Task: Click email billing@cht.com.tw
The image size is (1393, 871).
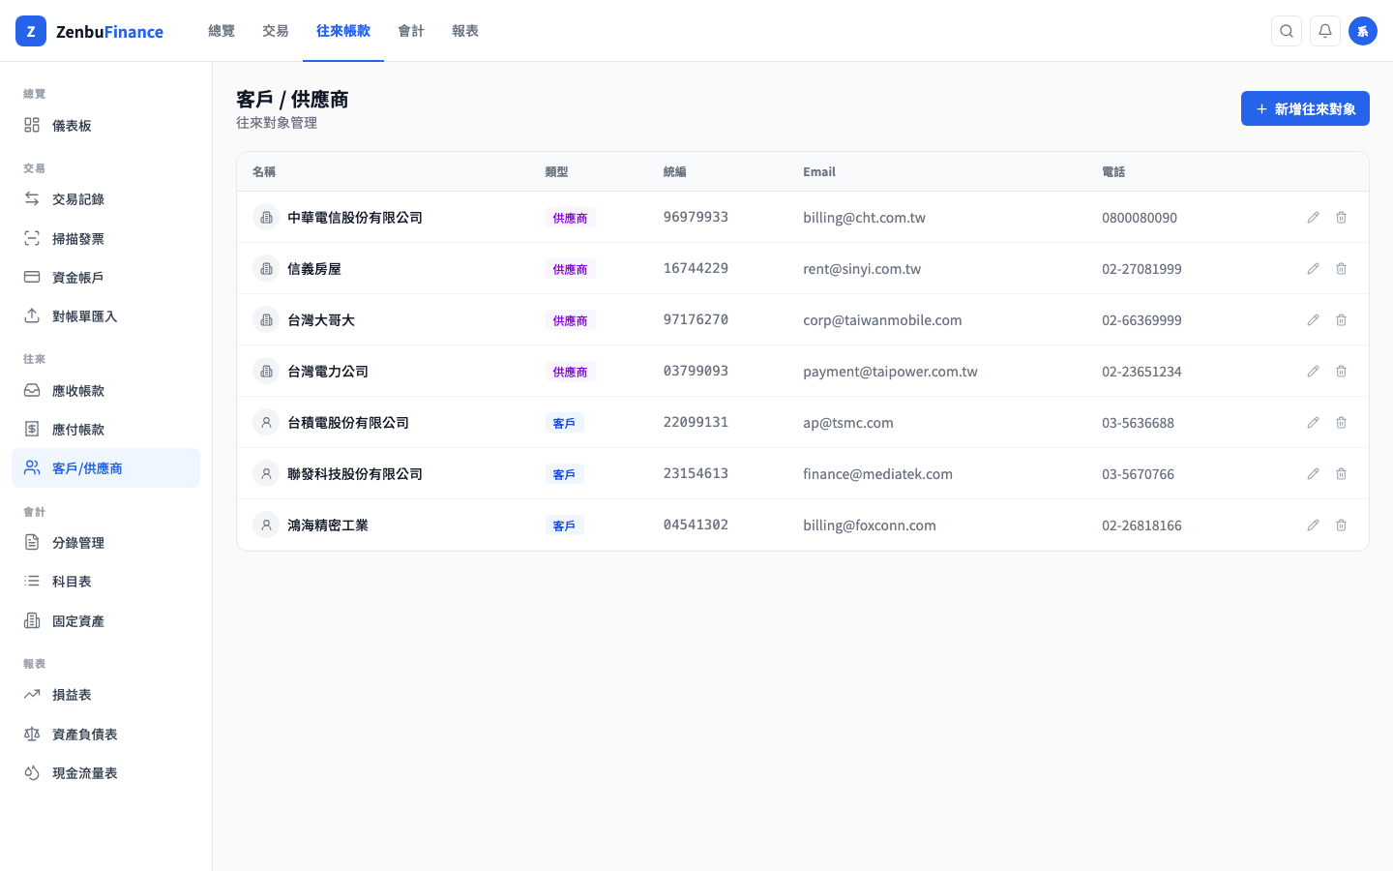Action: 864,218
